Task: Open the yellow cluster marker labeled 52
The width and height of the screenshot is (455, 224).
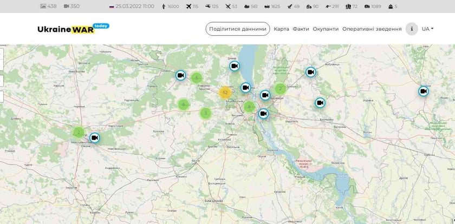Action: point(225,93)
